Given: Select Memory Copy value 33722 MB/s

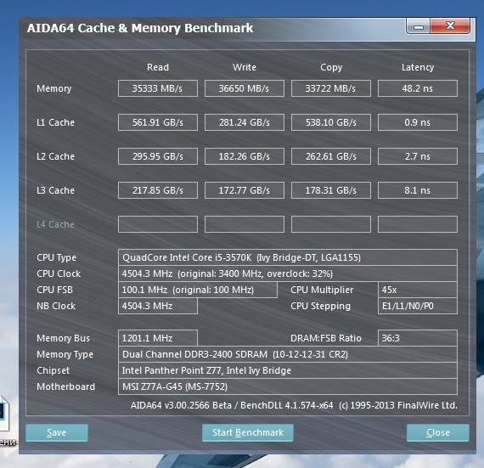Looking at the screenshot, I should click(x=331, y=88).
